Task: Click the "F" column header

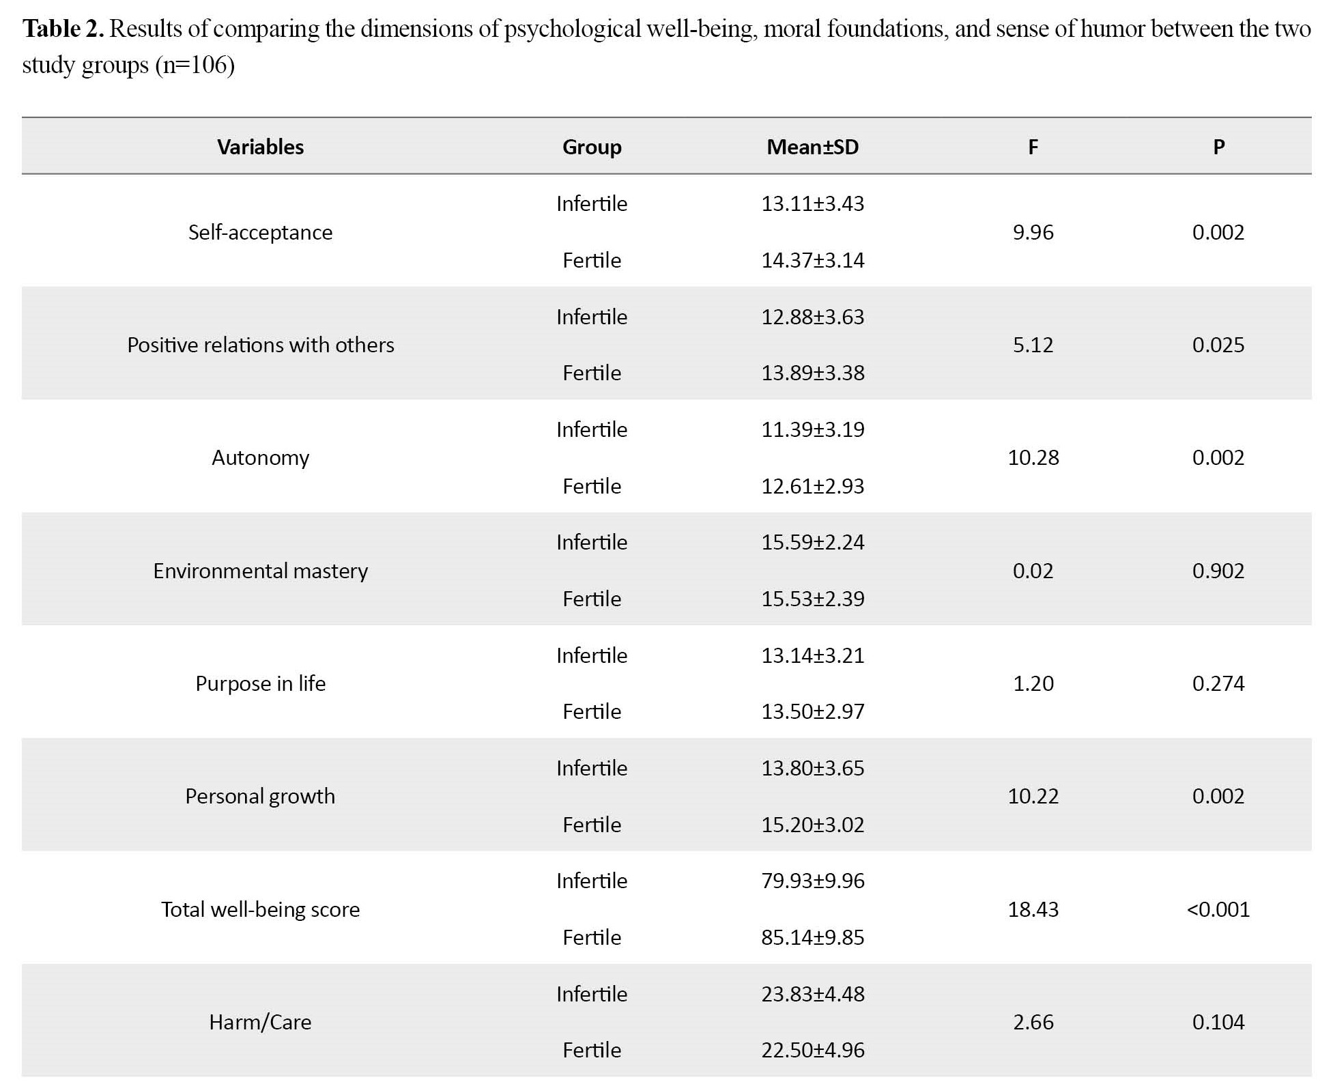Action: pyautogui.click(x=1033, y=147)
